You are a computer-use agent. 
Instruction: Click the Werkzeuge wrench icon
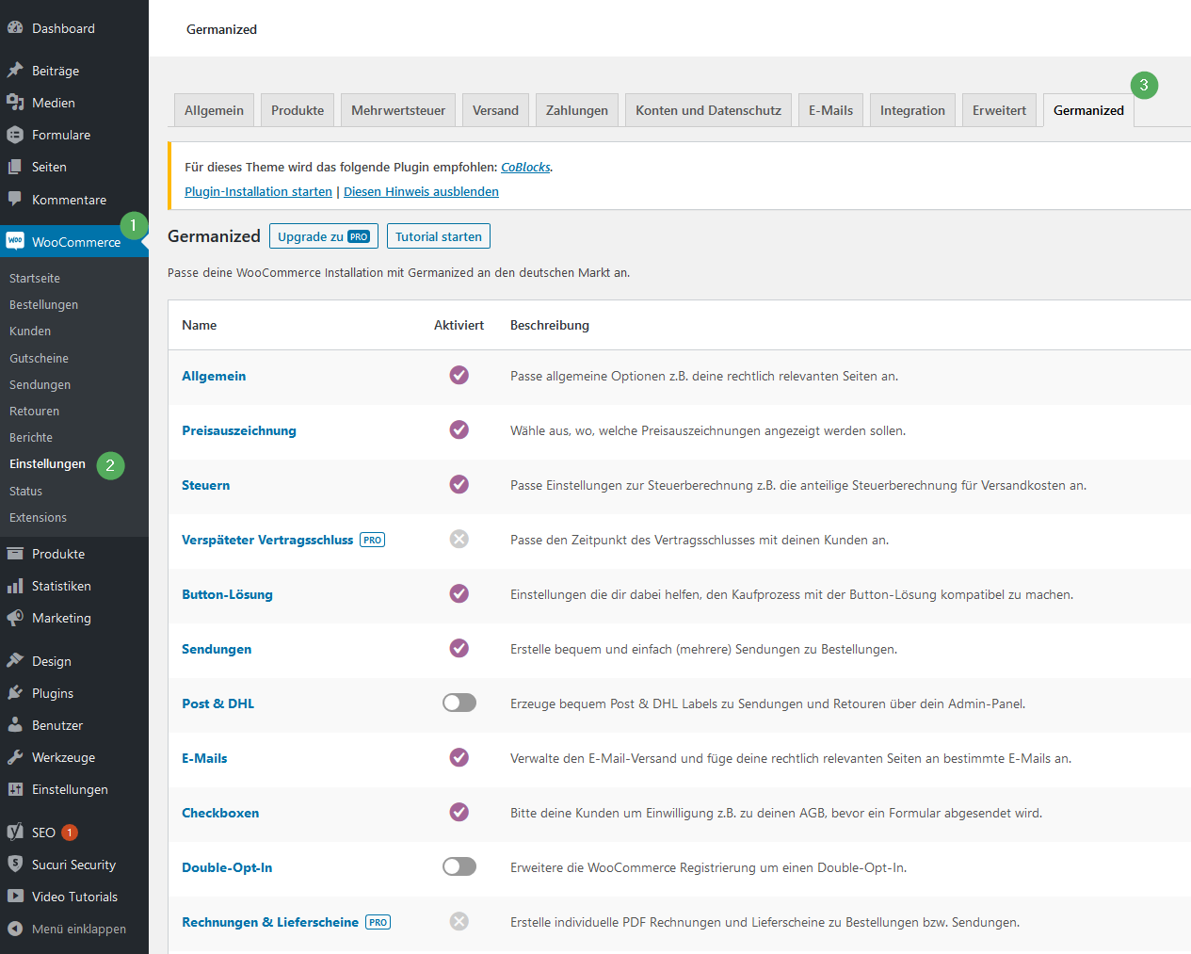click(x=15, y=757)
